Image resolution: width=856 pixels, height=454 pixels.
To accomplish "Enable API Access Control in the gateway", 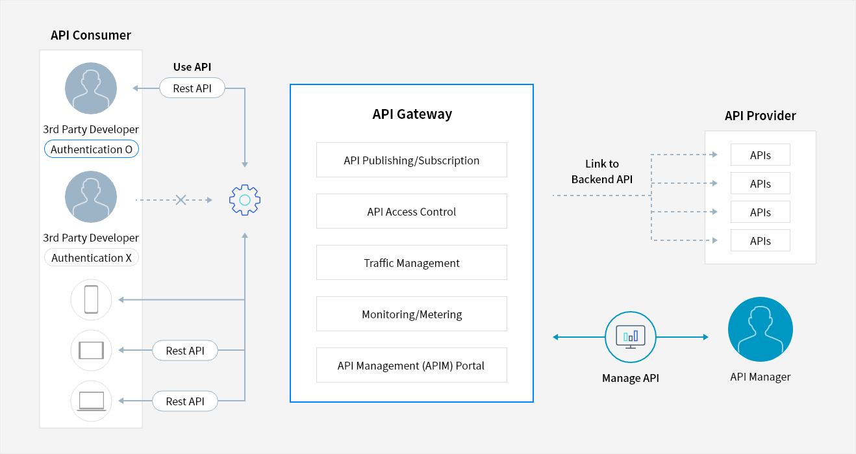I will [411, 211].
